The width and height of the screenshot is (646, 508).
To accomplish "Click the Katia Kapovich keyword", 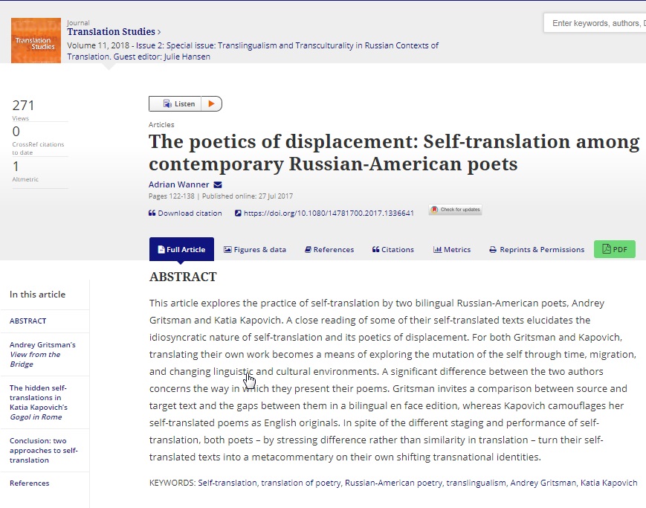I will coord(609,483).
